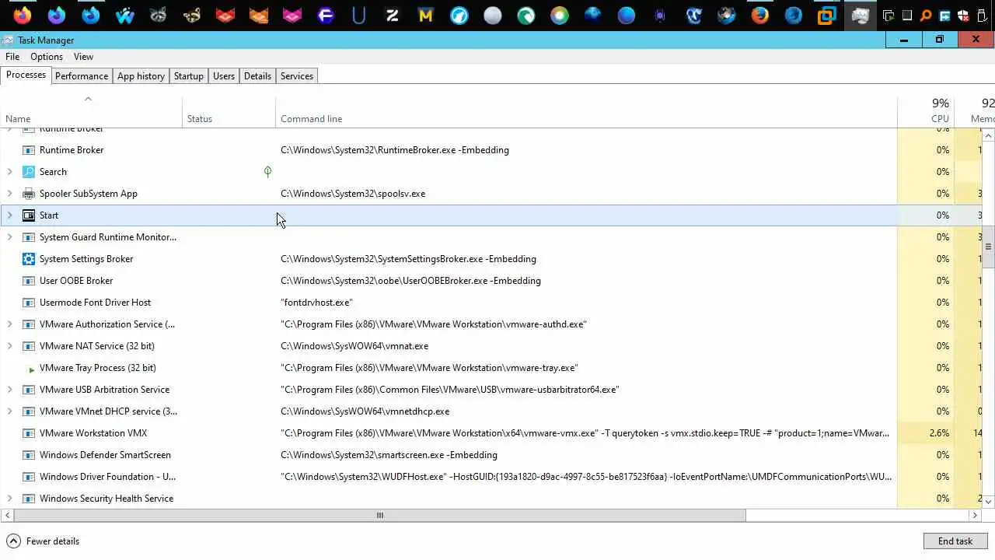Viewport: 995px width, 560px height.
Task: Sort by the Status column header
Action: click(x=229, y=111)
